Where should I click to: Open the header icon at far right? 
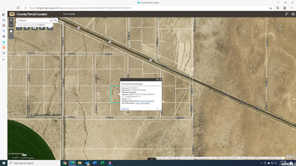coord(293,14)
